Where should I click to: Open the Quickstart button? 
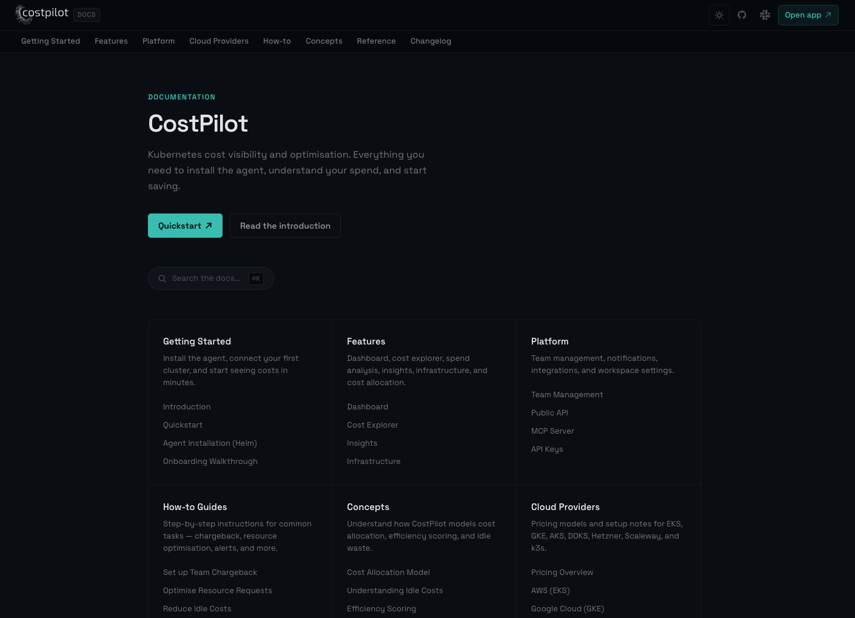pyautogui.click(x=185, y=225)
